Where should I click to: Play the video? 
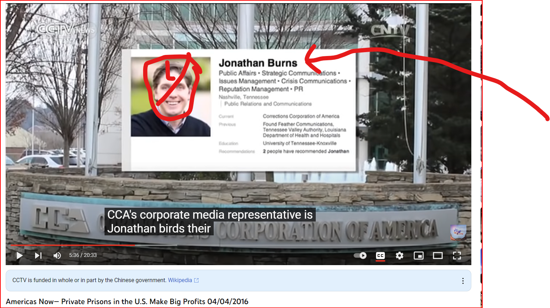[x=19, y=256]
